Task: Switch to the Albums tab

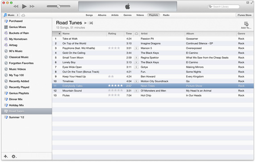Action: coord(102,15)
